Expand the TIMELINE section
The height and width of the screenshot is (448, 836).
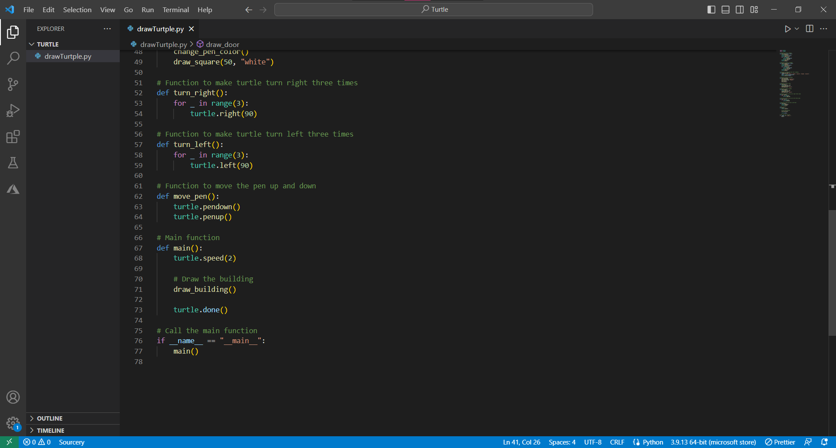click(x=51, y=430)
